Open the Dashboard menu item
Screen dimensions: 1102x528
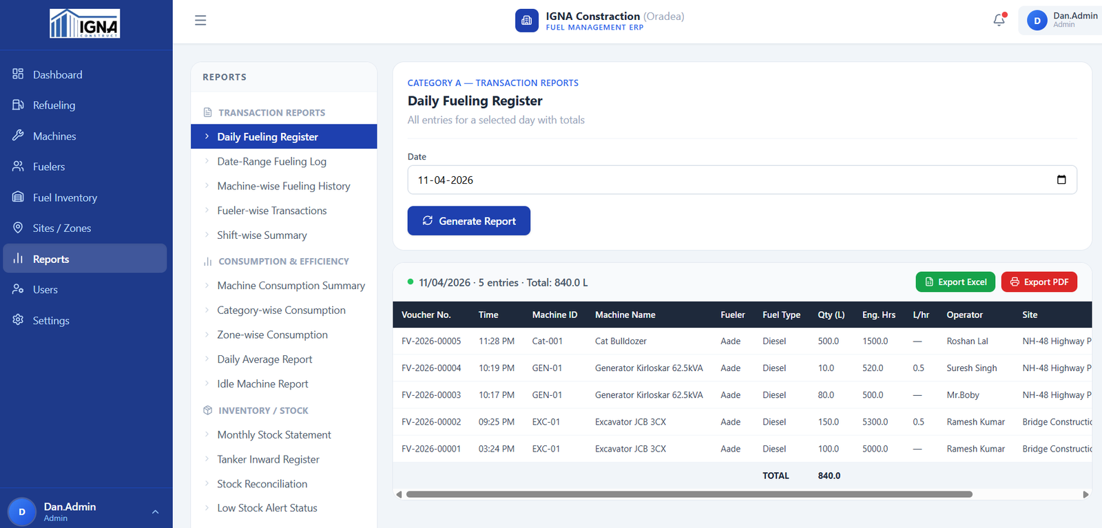57,74
